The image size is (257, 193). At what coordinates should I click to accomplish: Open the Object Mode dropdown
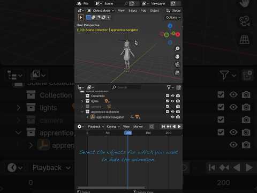101,11
